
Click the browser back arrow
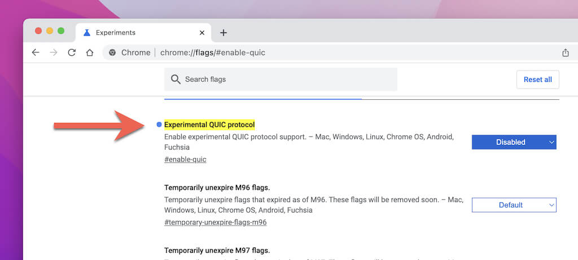click(36, 52)
